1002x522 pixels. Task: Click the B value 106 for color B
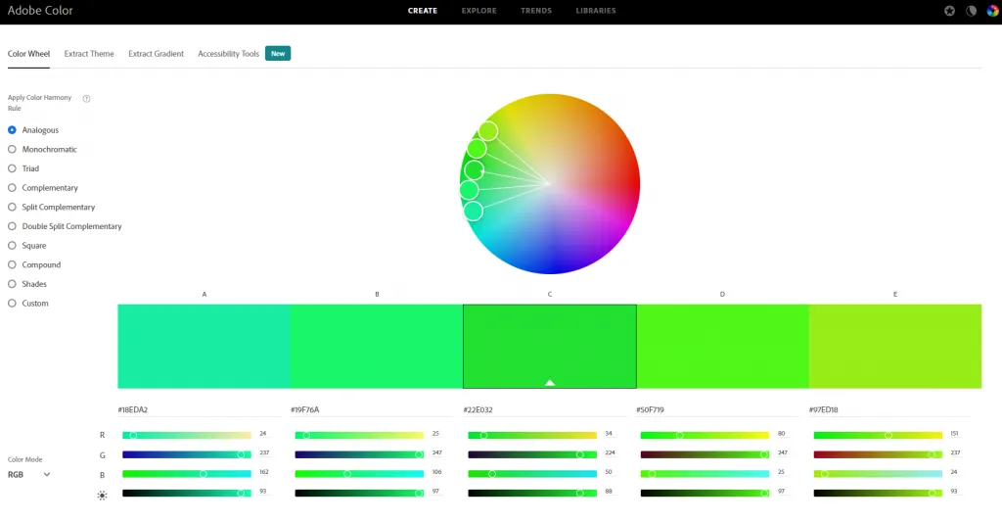[436, 472]
